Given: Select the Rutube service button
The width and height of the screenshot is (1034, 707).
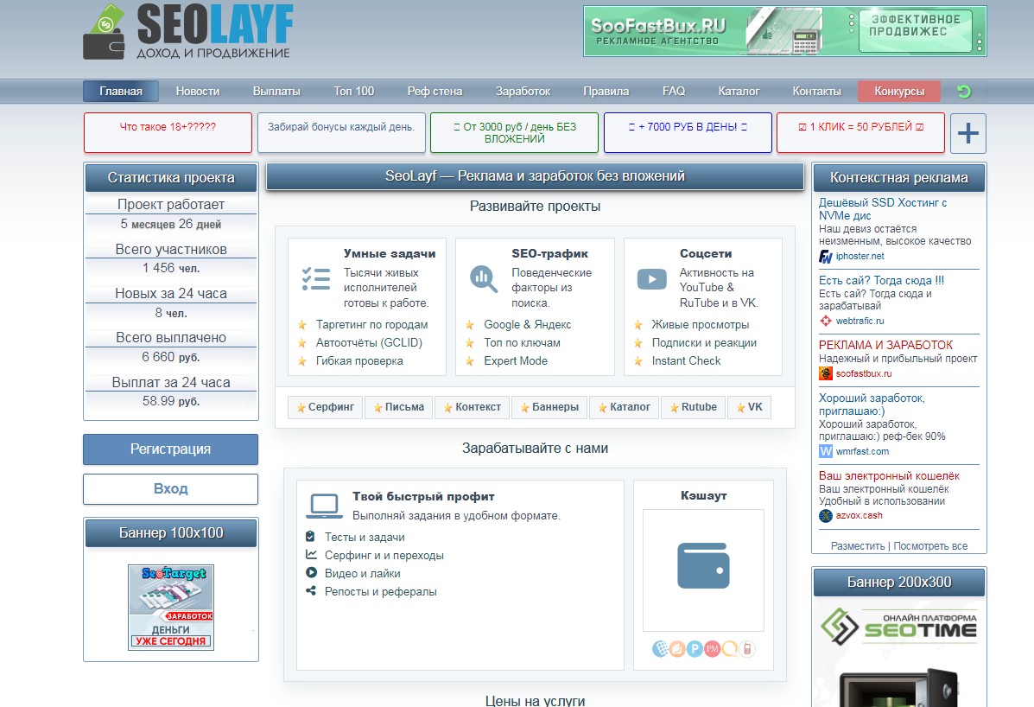Looking at the screenshot, I should coord(693,407).
